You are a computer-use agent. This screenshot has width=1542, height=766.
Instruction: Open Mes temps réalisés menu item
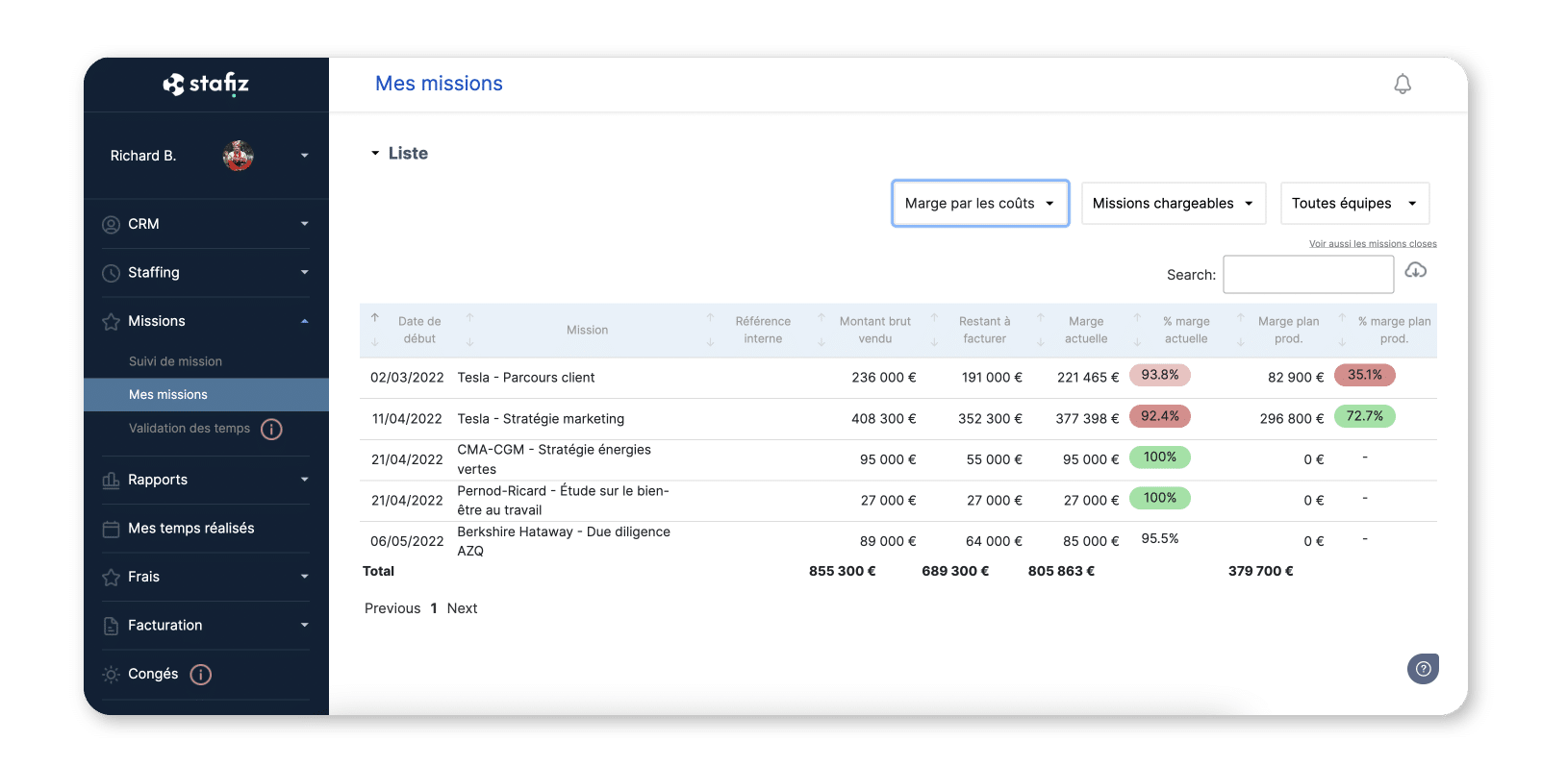(x=191, y=529)
